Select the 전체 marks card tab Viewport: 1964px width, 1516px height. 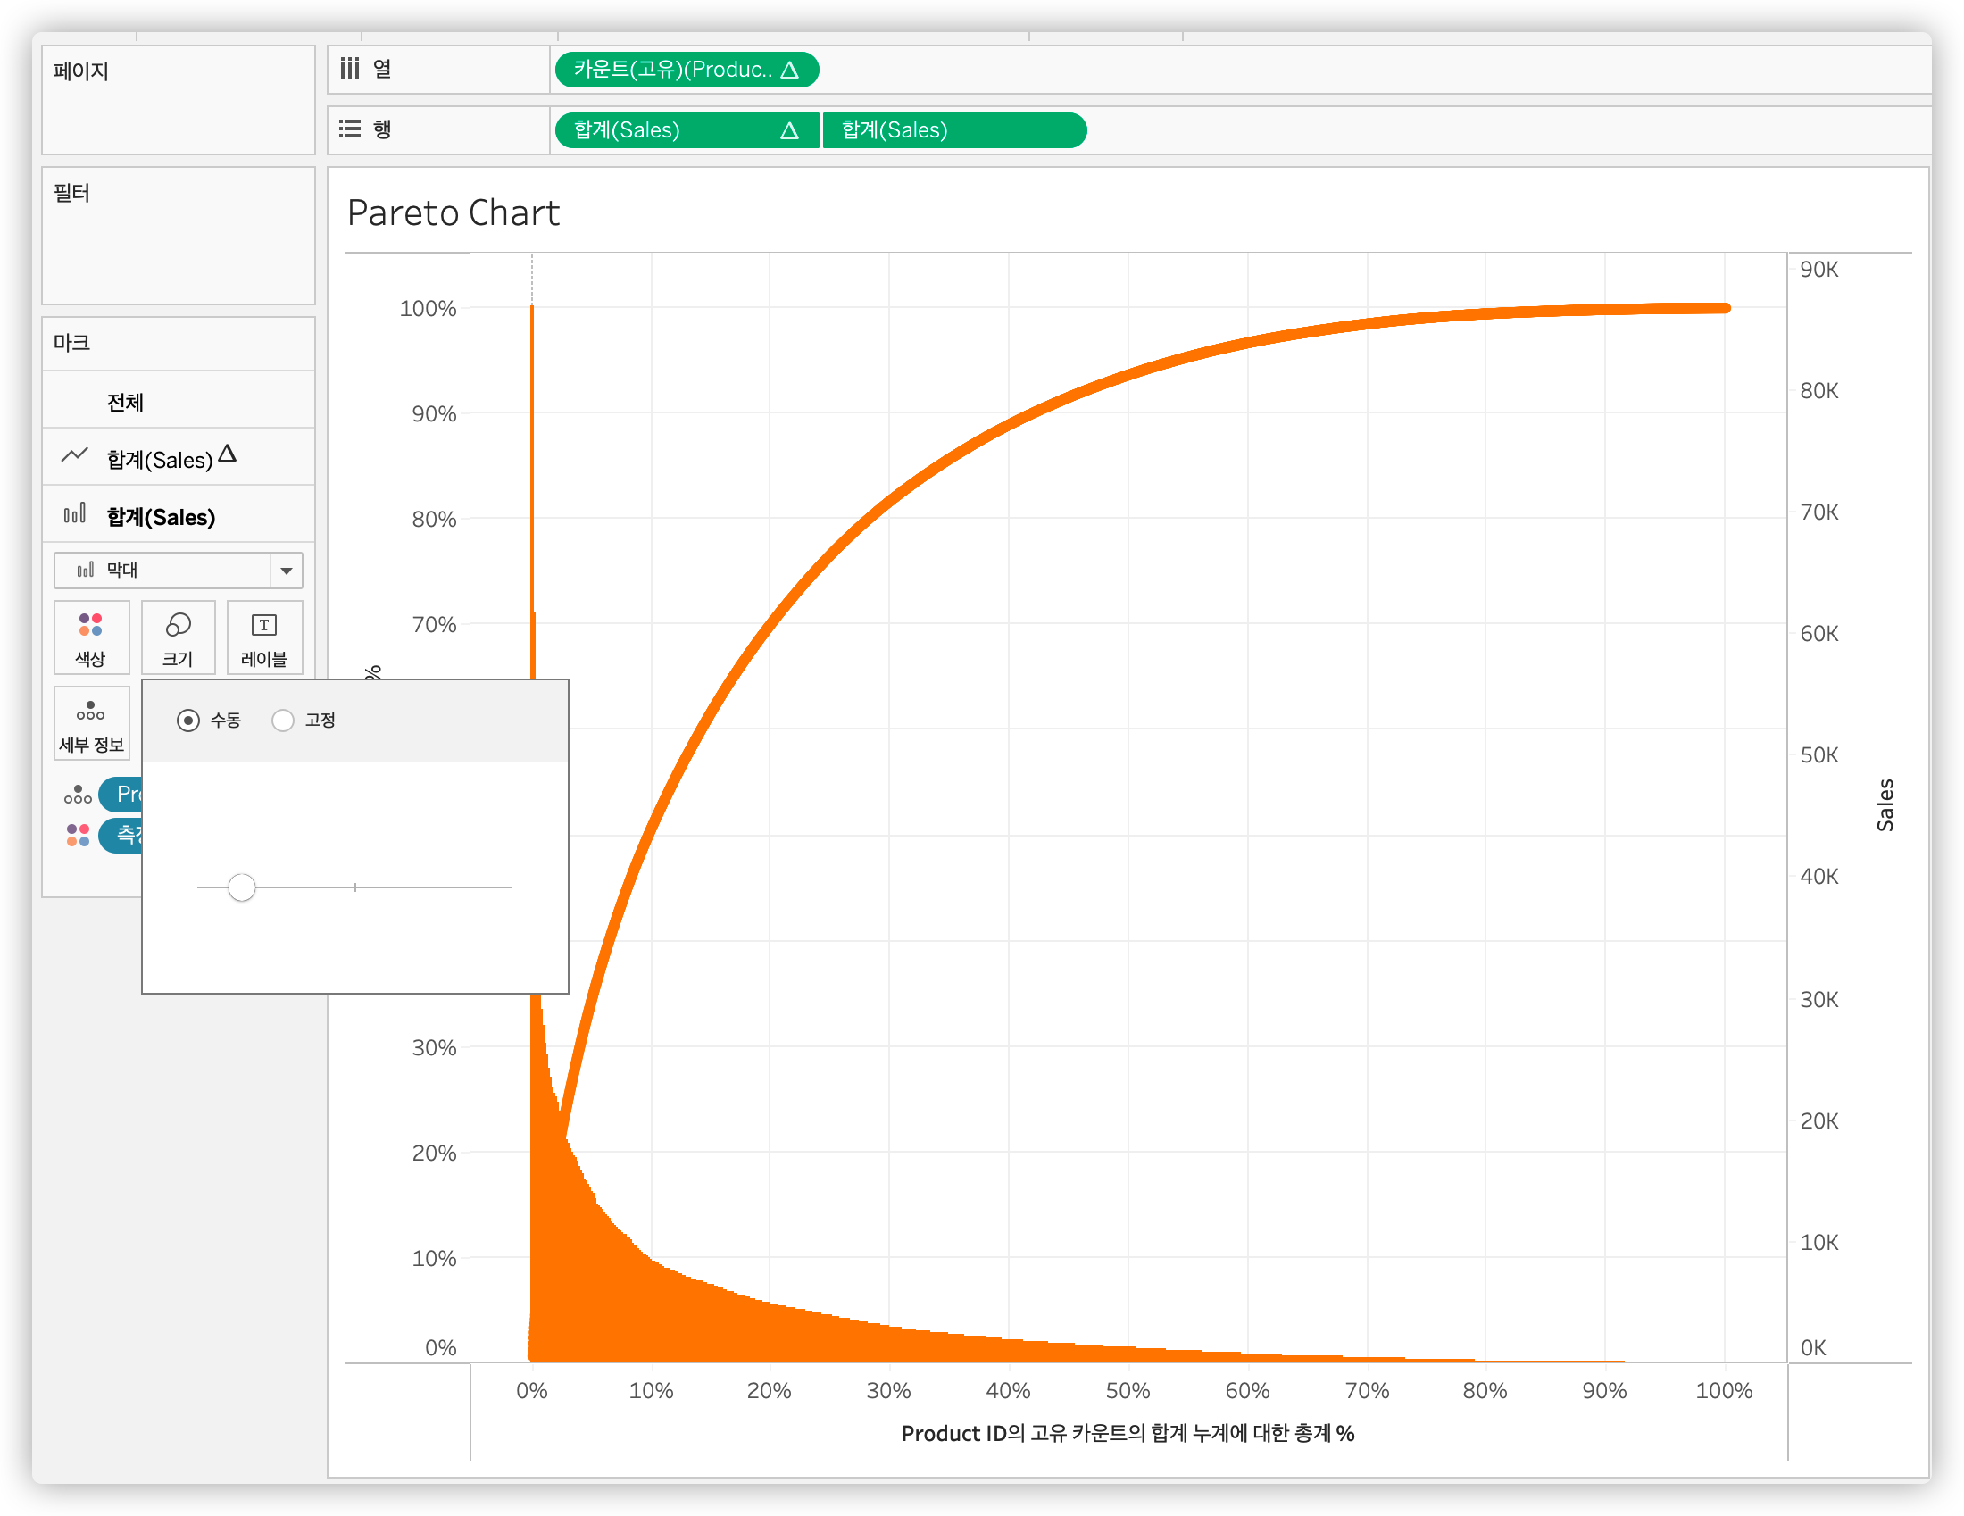point(125,402)
